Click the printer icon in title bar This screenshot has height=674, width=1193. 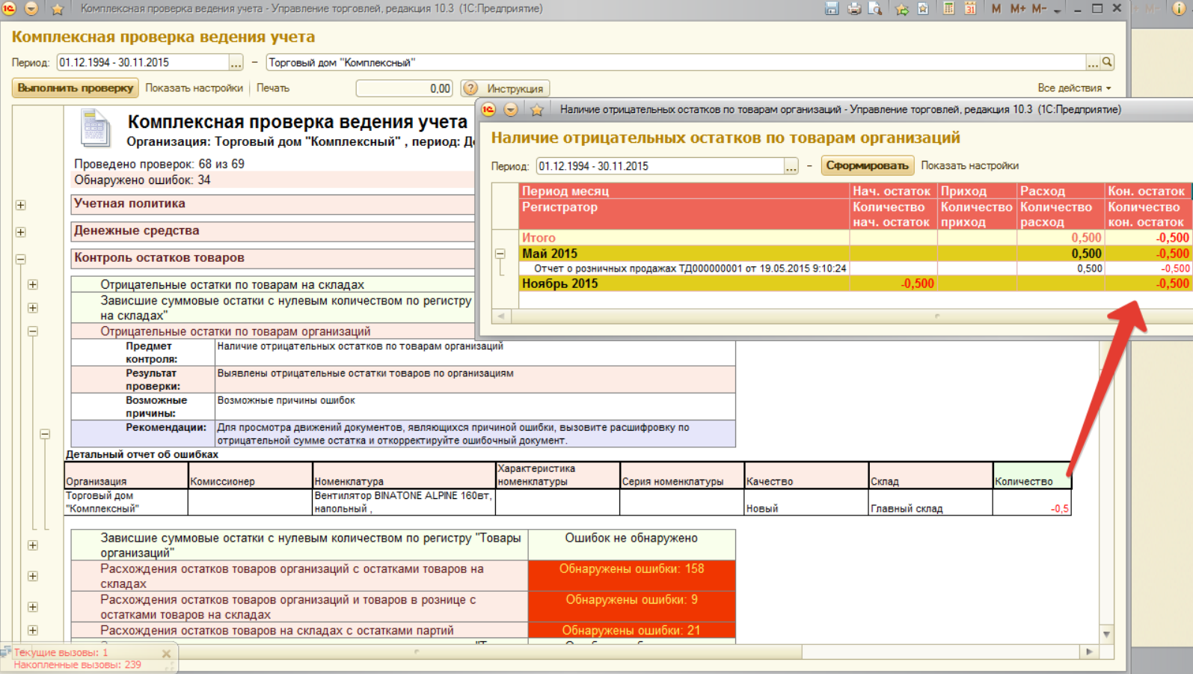[853, 9]
